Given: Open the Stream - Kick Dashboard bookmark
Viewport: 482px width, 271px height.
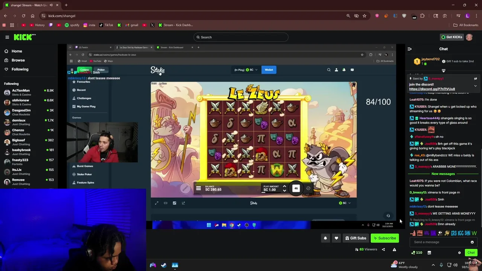Looking at the screenshot, I should (x=175, y=25).
